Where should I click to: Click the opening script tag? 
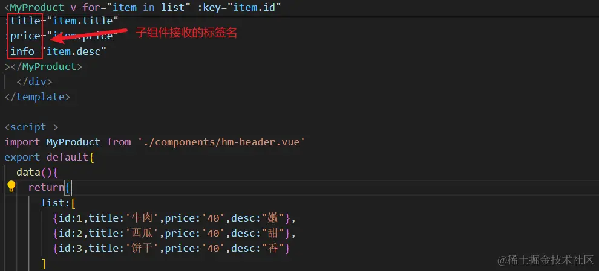(x=31, y=127)
